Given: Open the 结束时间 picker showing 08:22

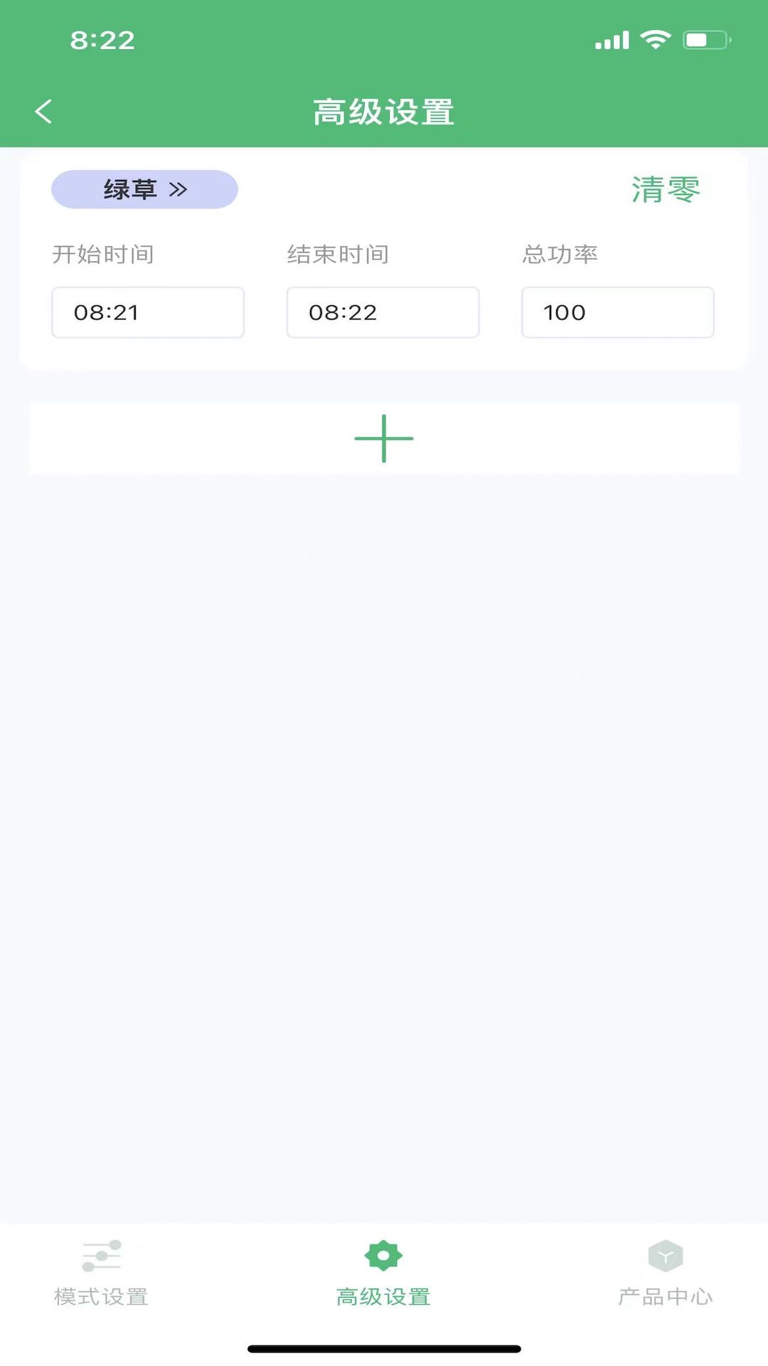Looking at the screenshot, I should click(x=383, y=312).
